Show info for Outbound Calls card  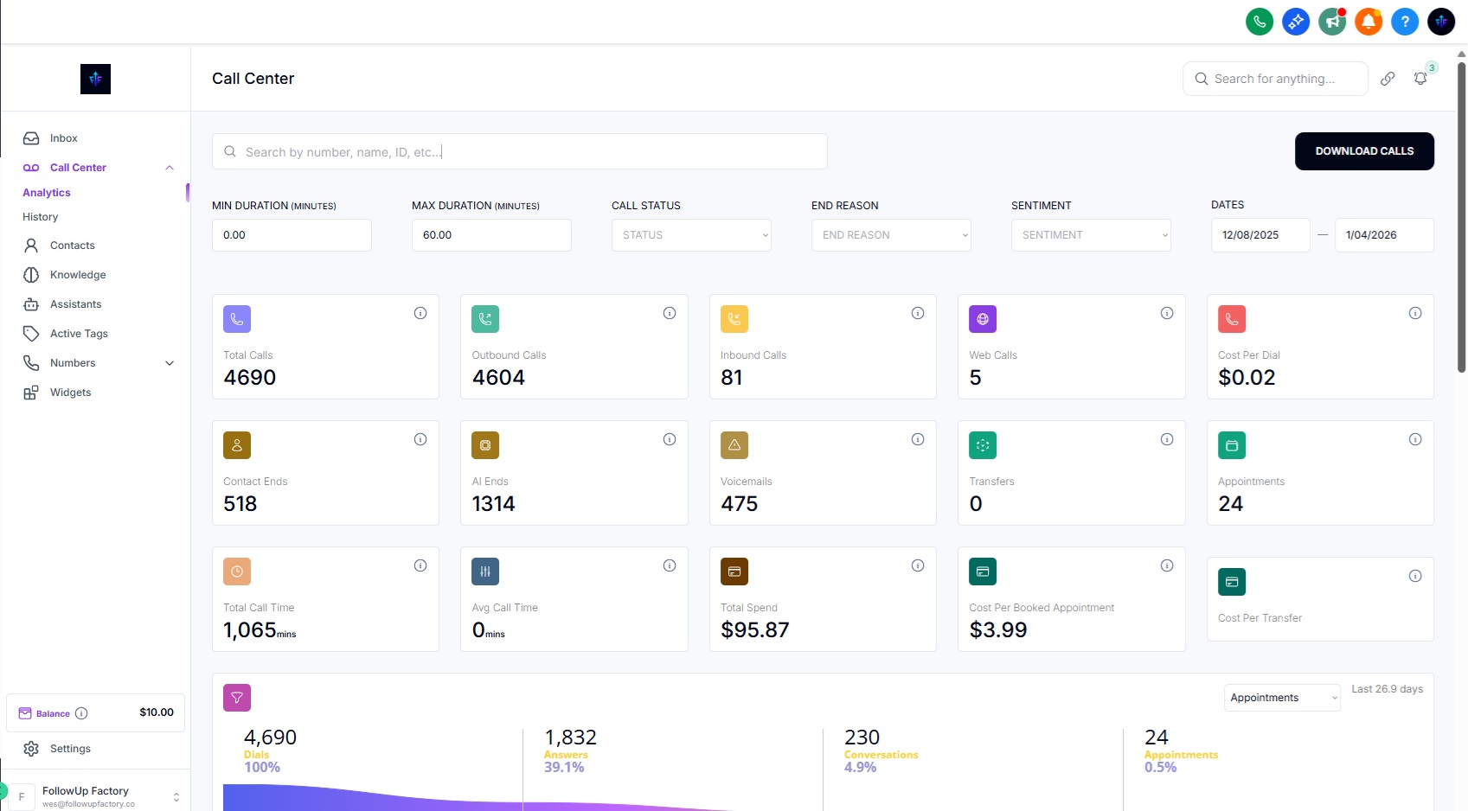click(670, 313)
